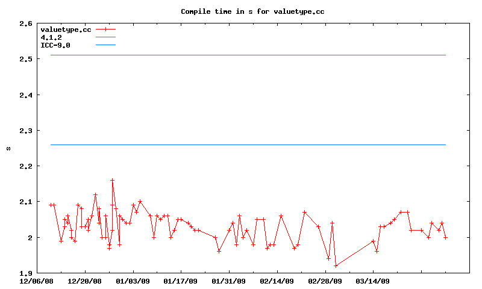Click the 01/17/09 date on x-axis
Image resolution: width=482 pixels, height=289 pixels.
point(181,281)
